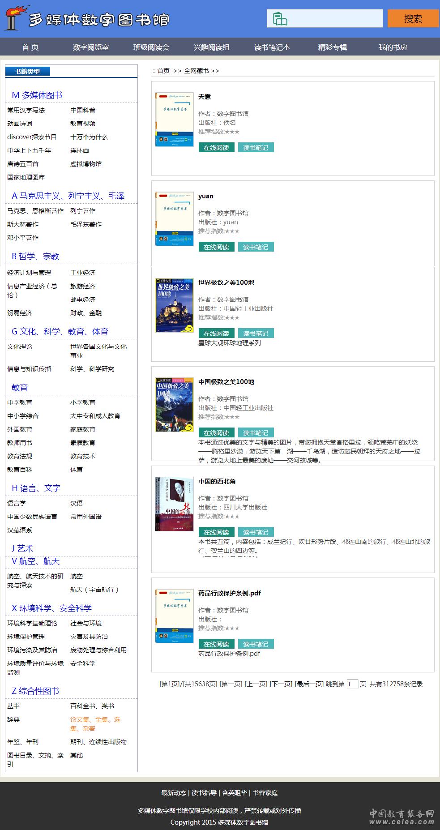Click the page number input field
Screen dimensions: 440x830
pos(352,684)
